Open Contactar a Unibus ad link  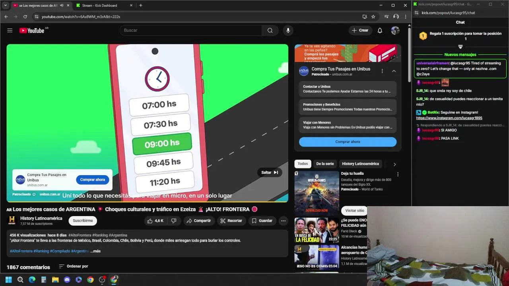[348, 89]
